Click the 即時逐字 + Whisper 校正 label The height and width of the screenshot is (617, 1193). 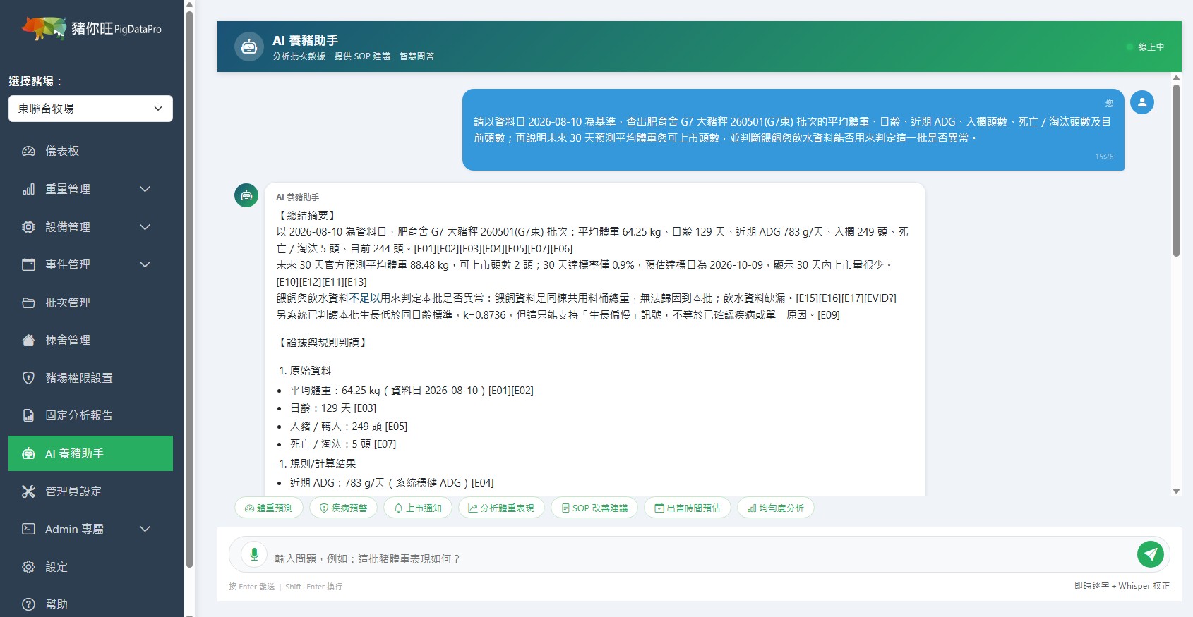[1122, 586]
